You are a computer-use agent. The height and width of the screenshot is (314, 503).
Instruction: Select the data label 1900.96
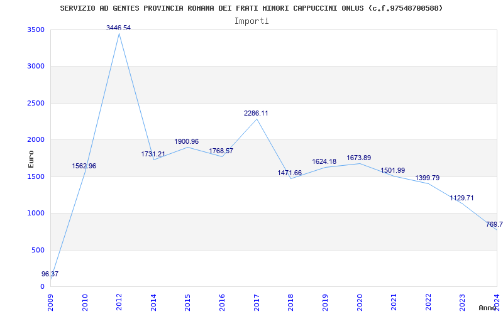186,141
